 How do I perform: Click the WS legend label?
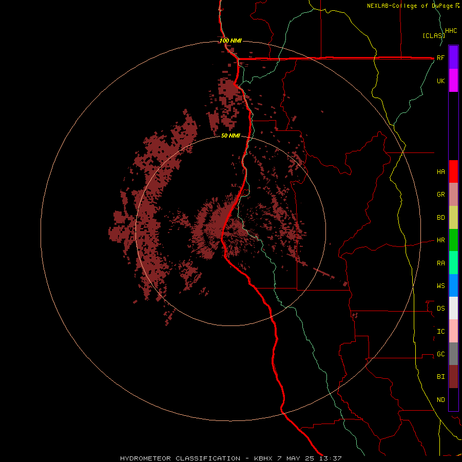[440, 286]
